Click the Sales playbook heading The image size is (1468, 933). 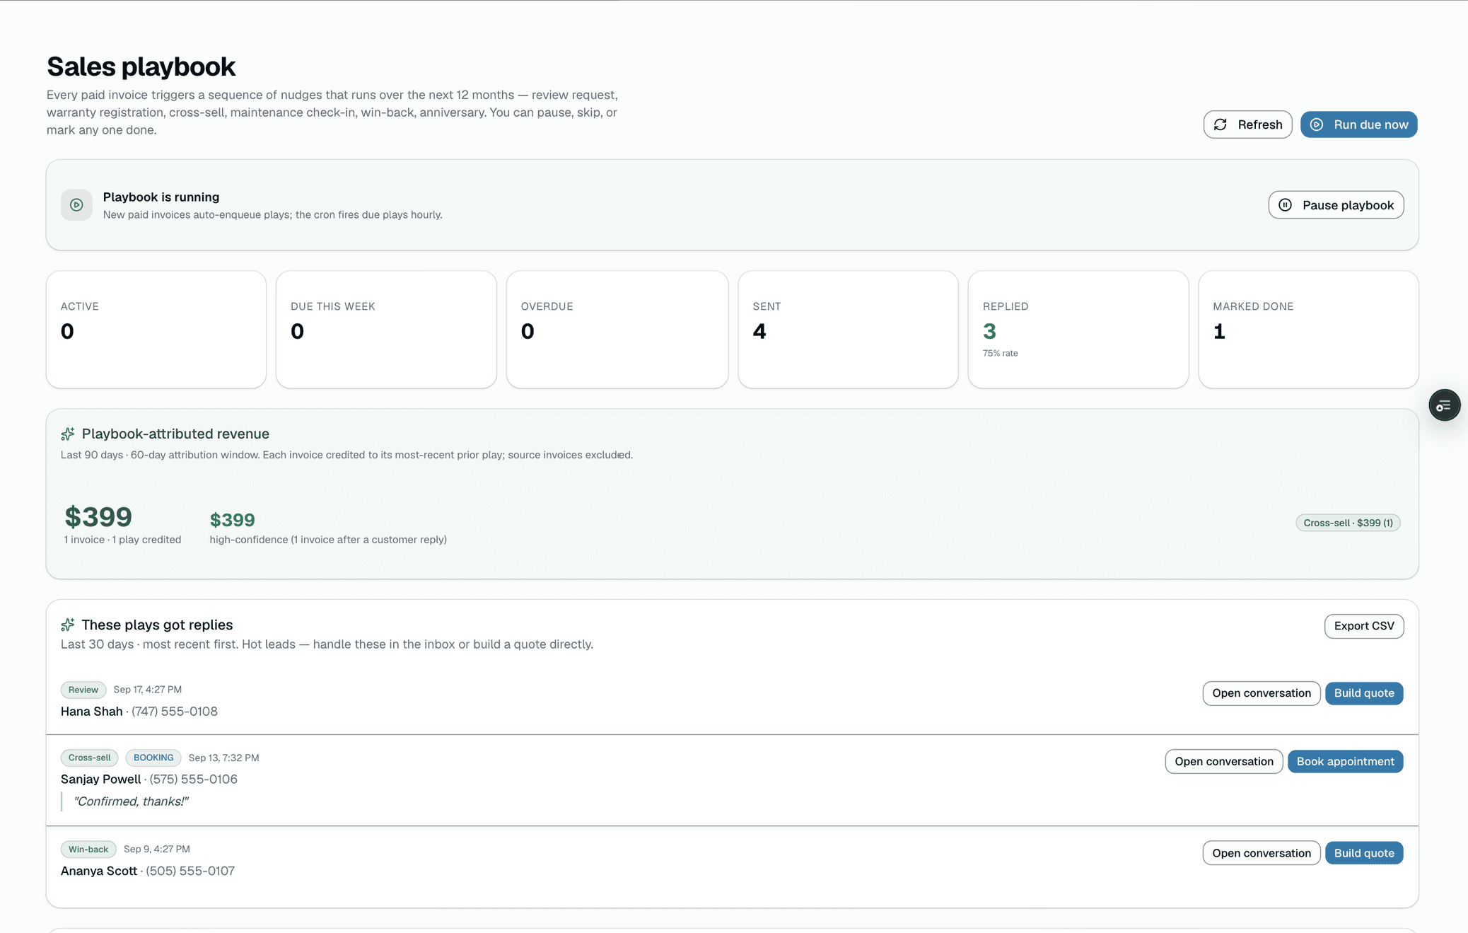(141, 66)
